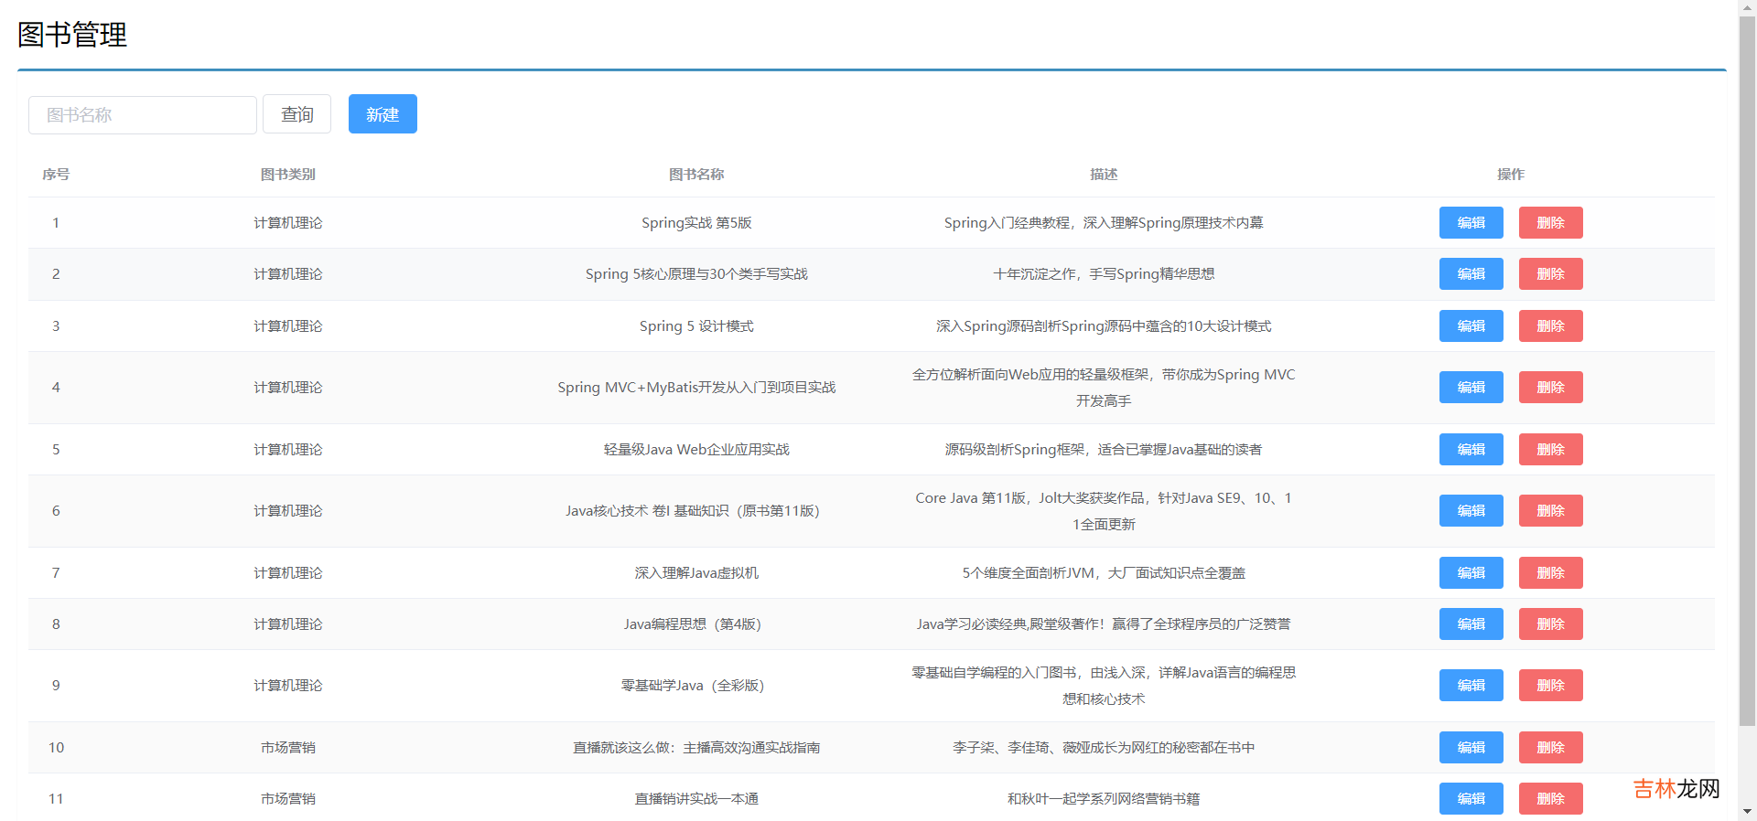This screenshot has width=1757, height=821.
Task: Delete the Spring MVC+MyBatis book row
Action: (1551, 388)
